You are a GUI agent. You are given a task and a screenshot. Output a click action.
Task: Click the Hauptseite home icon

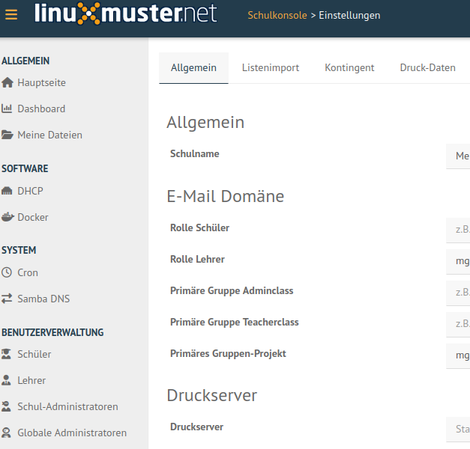[7, 82]
